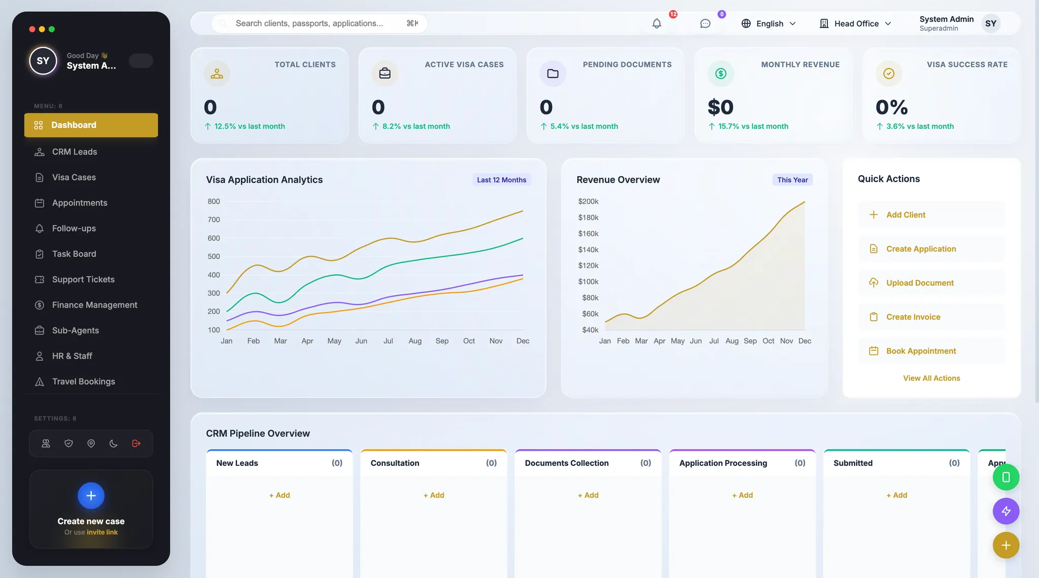Toggle the switch beside System A... in sidebar
This screenshot has width=1039, height=578.
pos(141,61)
